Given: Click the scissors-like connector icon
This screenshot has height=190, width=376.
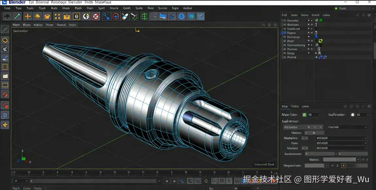Looking at the screenshot, I should tap(153, 16).
